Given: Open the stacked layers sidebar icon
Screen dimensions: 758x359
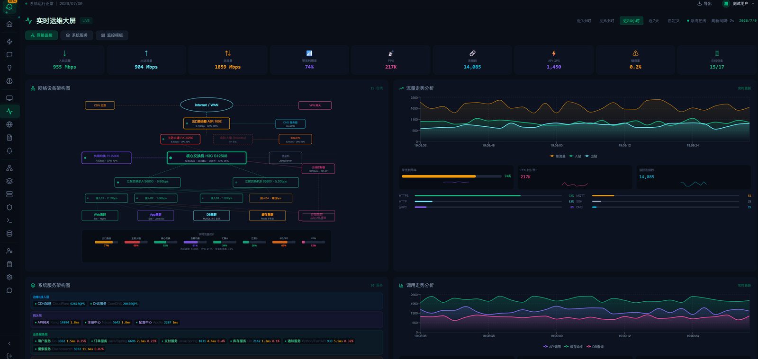Looking at the screenshot, I should coord(9,181).
